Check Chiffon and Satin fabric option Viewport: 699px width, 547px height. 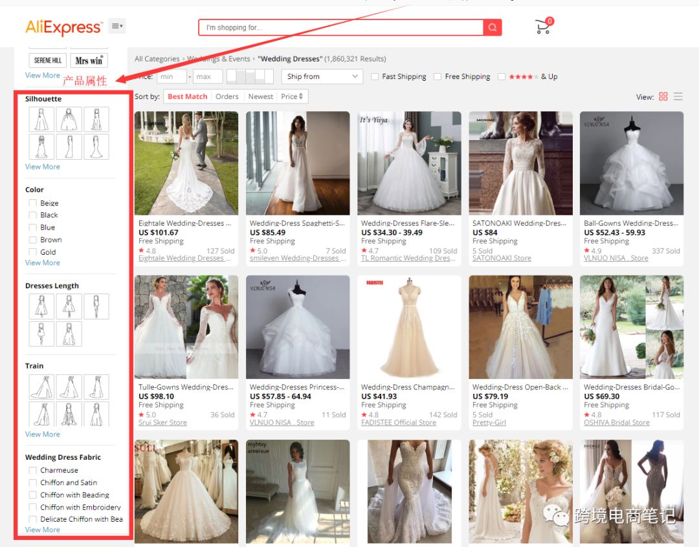point(32,482)
